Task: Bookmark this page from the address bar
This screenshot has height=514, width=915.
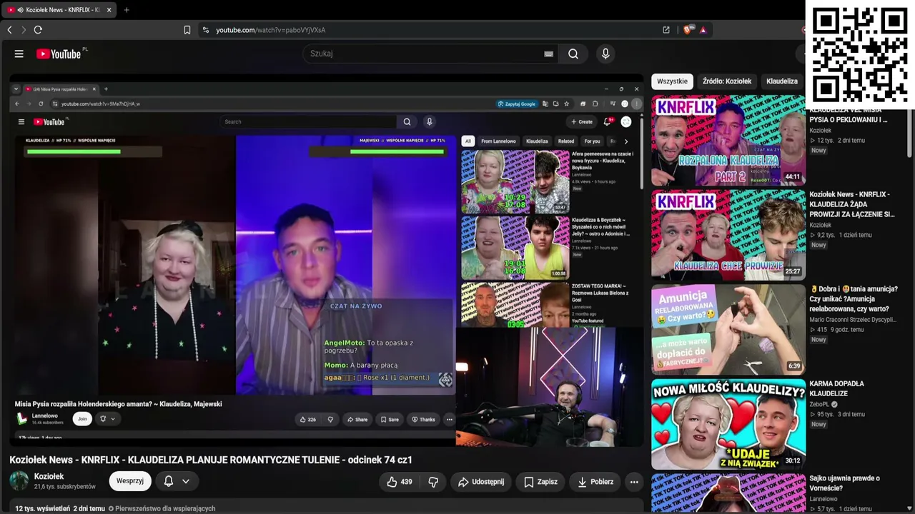Action: 187,30
